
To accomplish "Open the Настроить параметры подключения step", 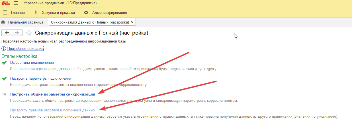I will (x=41, y=79).
